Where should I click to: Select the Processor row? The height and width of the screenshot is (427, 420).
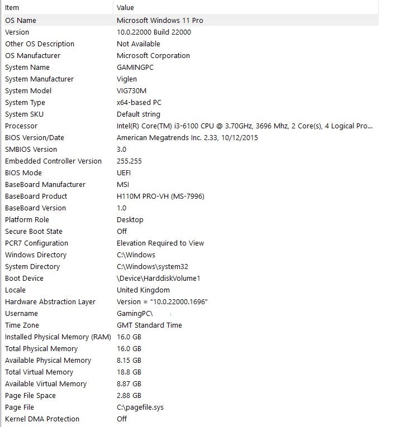[x=21, y=126]
